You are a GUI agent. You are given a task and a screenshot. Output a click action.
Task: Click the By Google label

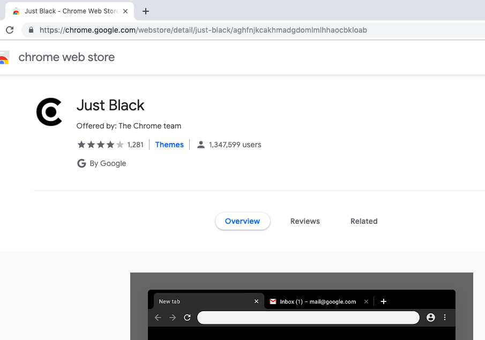tap(108, 163)
